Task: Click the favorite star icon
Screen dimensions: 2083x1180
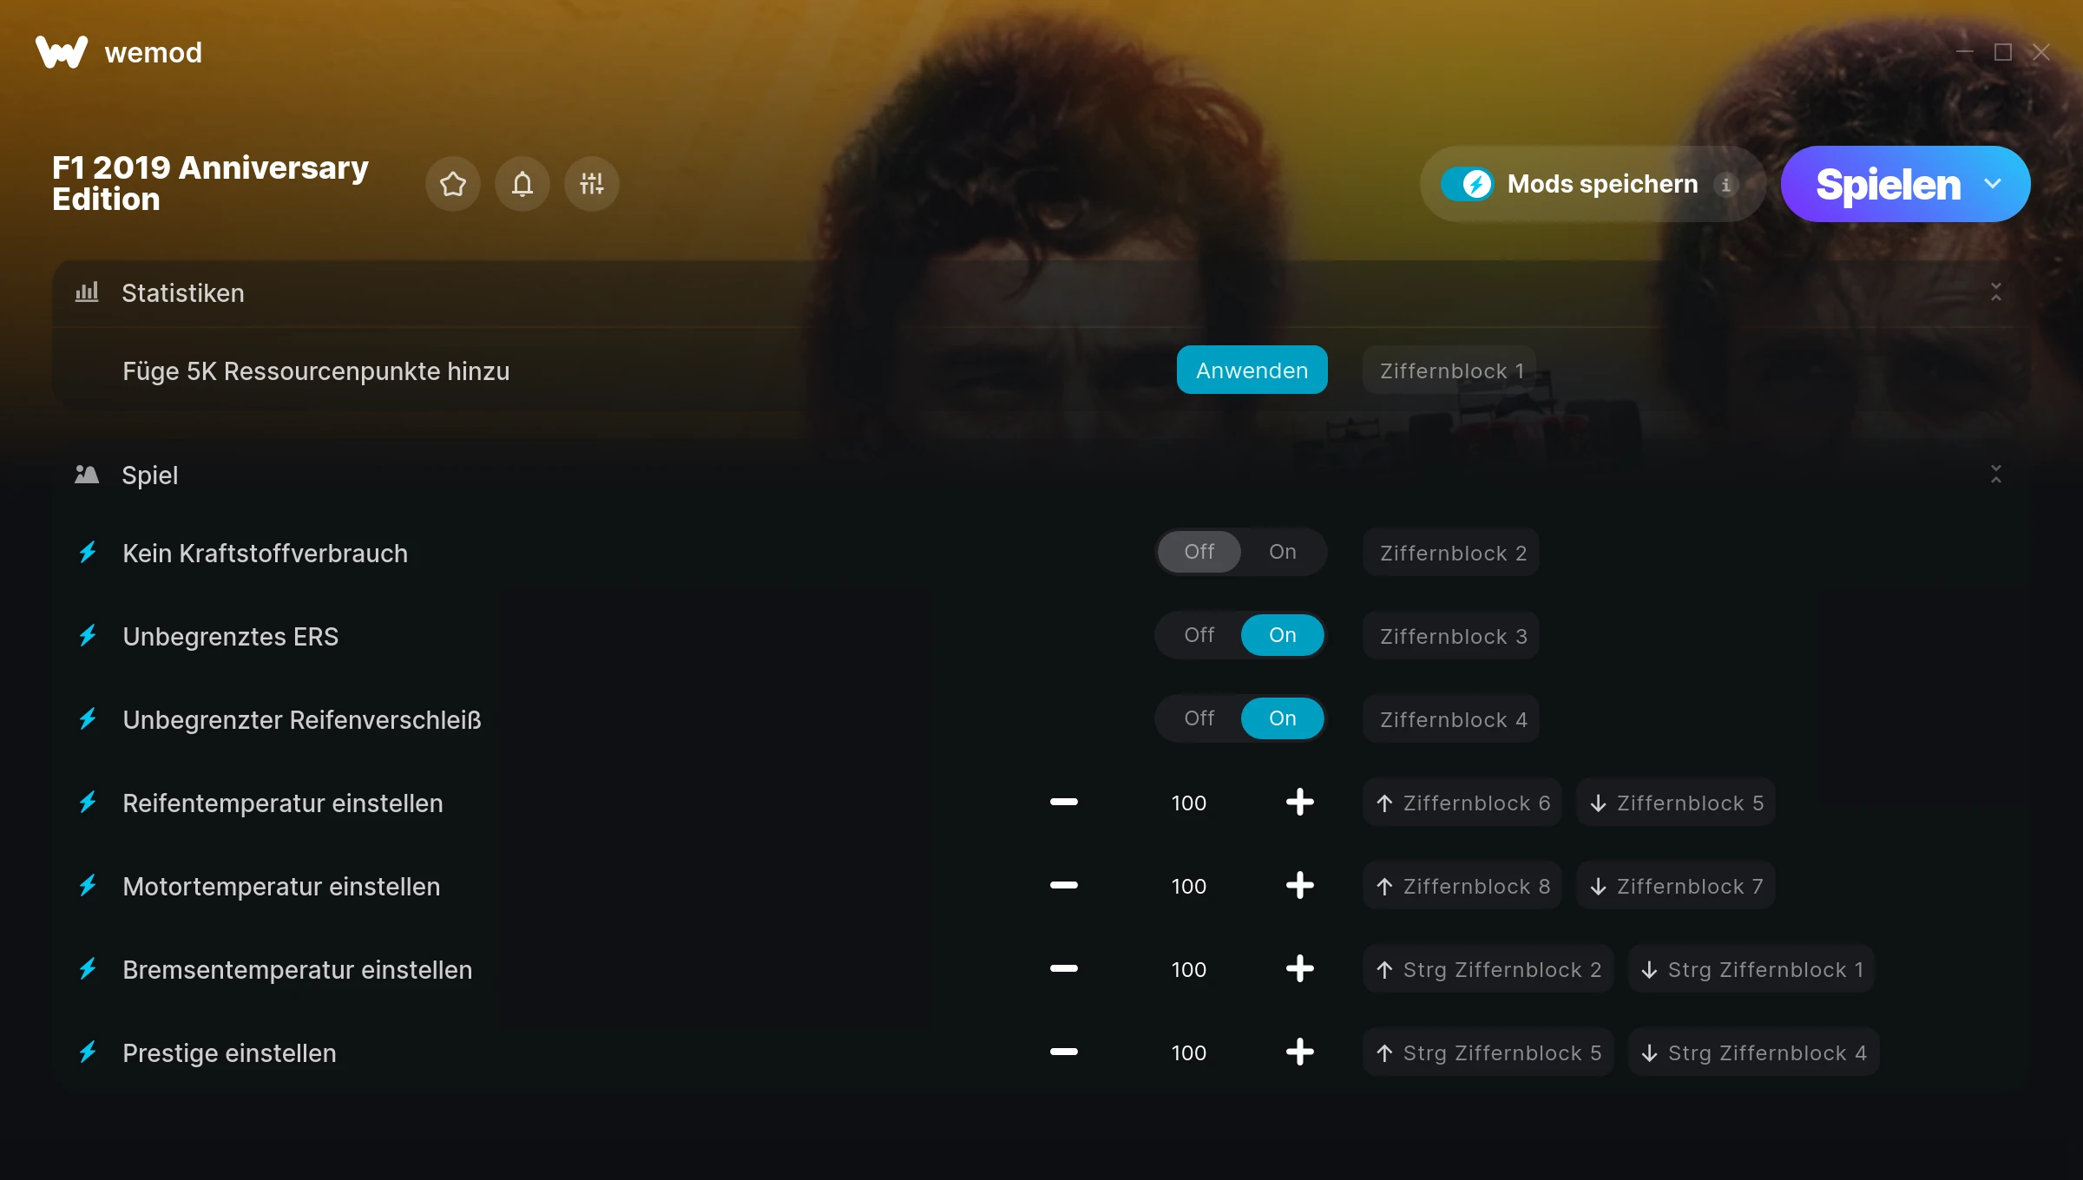Action: [452, 184]
